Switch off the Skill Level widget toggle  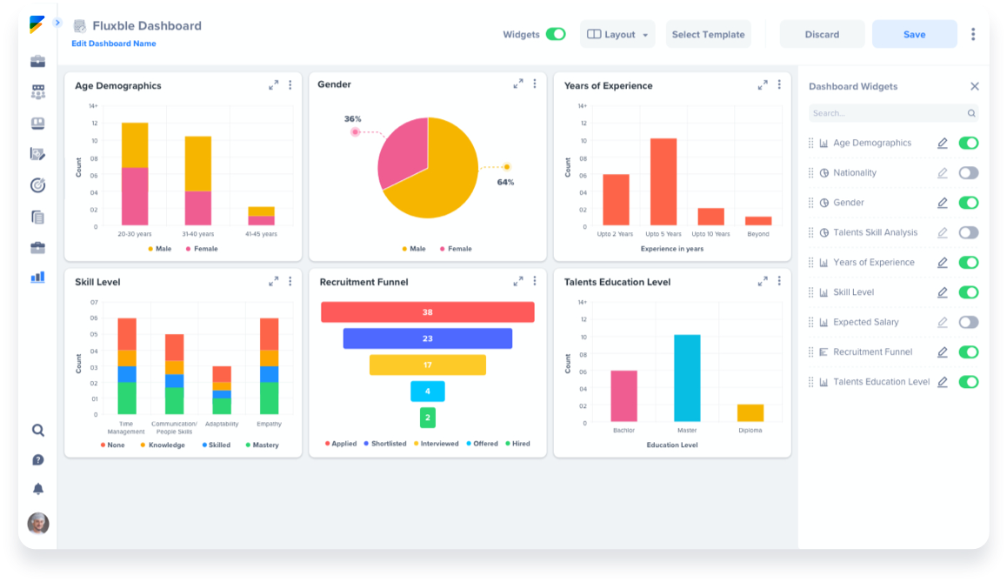point(969,292)
